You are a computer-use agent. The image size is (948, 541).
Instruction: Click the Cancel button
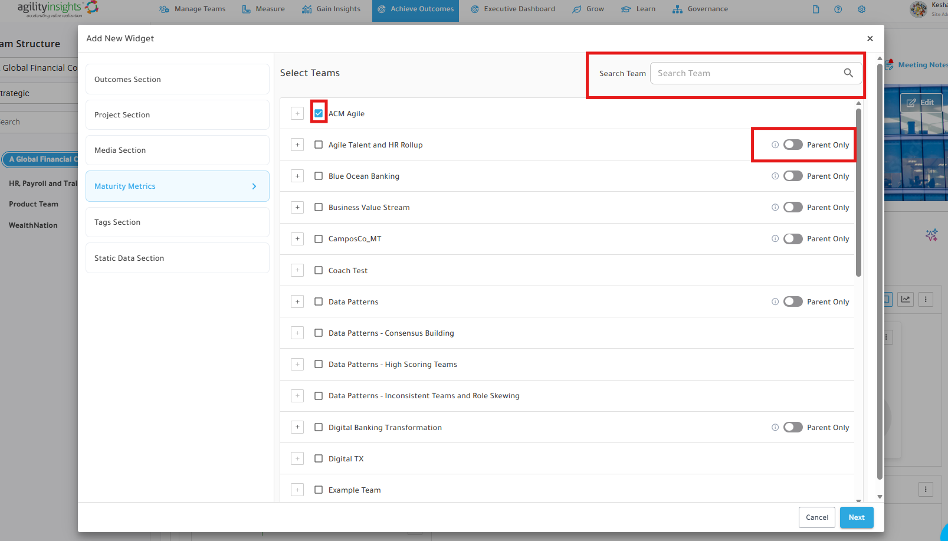coord(817,517)
